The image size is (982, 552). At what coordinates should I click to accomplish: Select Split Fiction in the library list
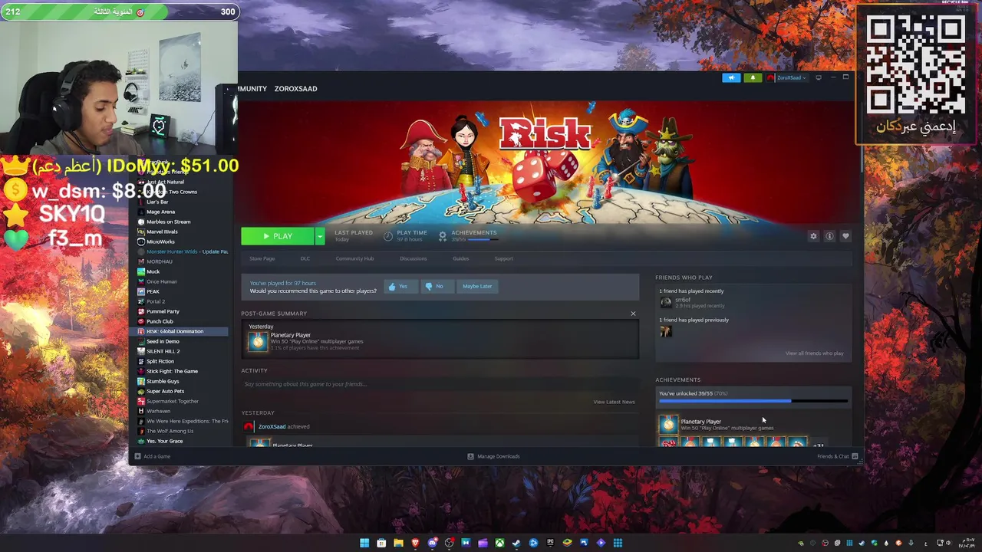[160, 361]
